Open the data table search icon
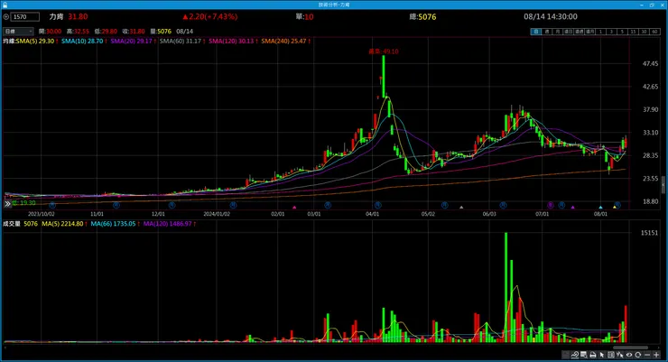The image size is (668, 362). click(x=584, y=355)
